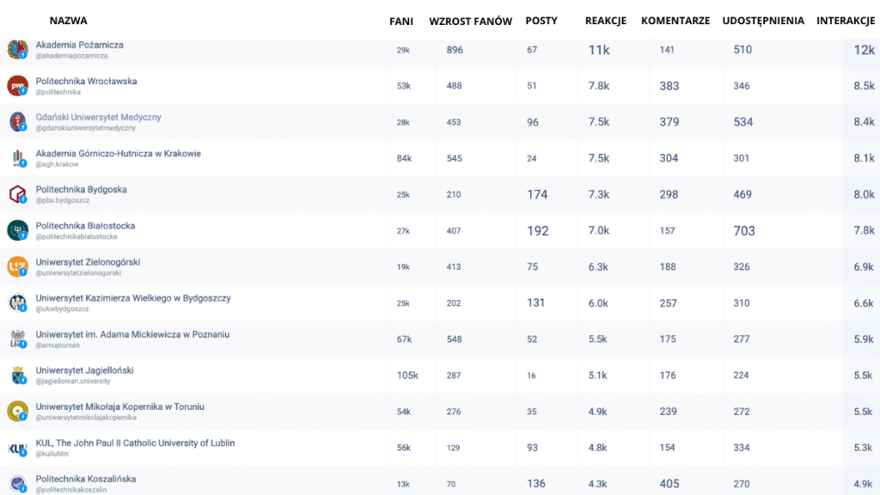This screenshot has width=880, height=495.
Task: Click the Uniwersytet im. Adama Mickiewicza logo
Action: [x=17, y=339]
